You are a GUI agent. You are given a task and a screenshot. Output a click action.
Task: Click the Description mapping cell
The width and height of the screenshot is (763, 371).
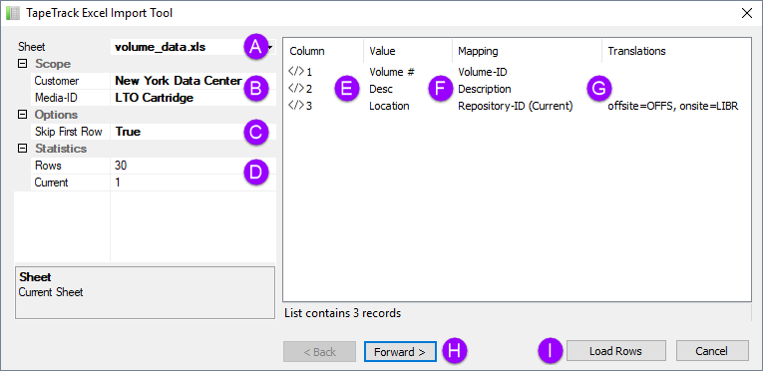(x=485, y=89)
